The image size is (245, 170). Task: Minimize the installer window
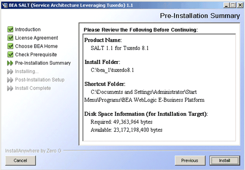pyautogui.click(x=226, y=5)
